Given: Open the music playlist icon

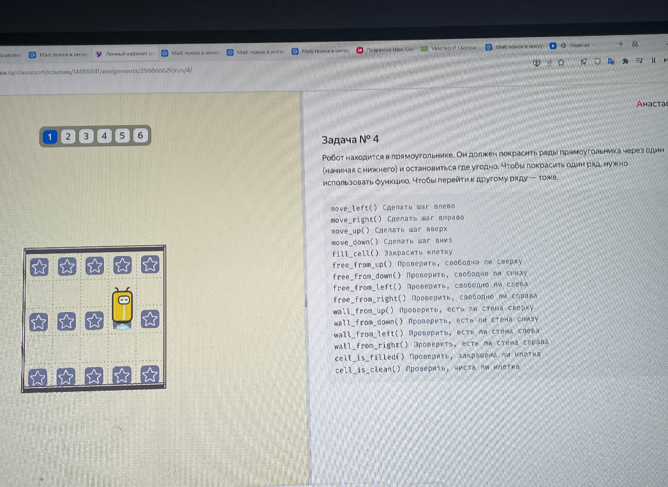Looking at the screenshot, I should (x=639, y=61).
